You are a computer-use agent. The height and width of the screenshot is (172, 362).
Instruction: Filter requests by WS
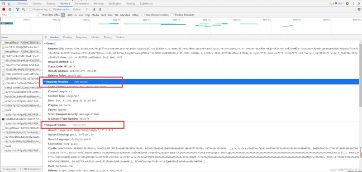(116, 15)
